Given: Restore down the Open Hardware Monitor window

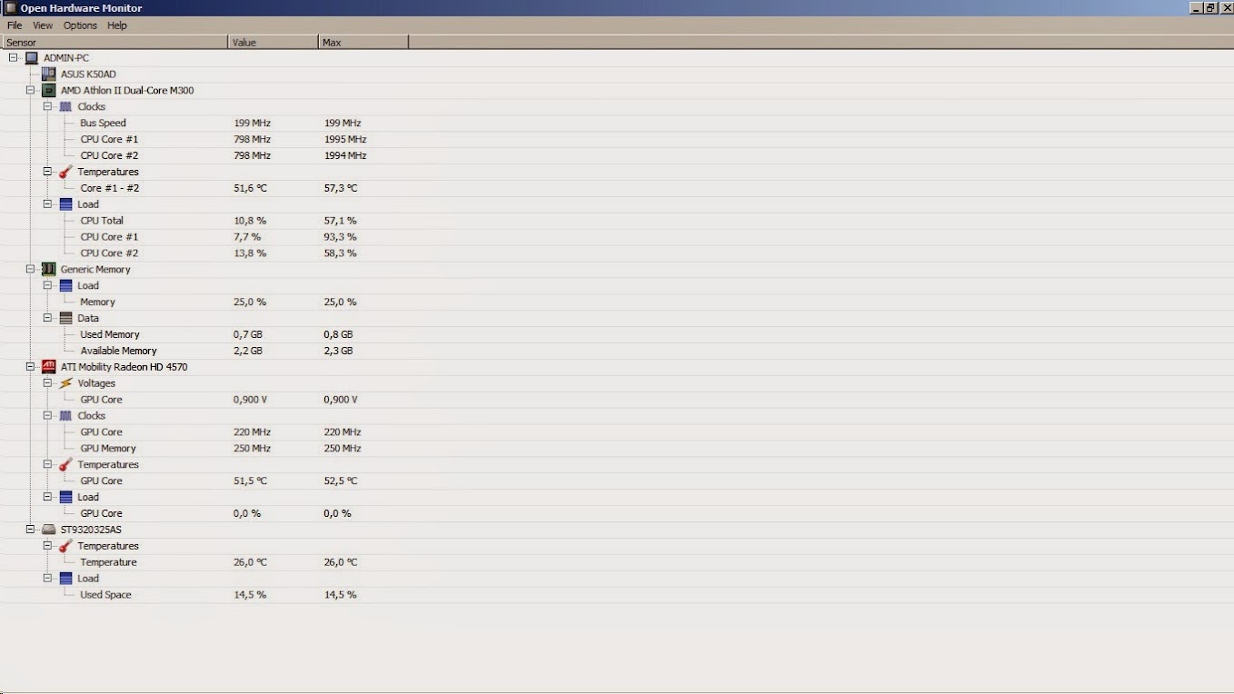Looking at the screenshot, I should (x=1210, y=8).
